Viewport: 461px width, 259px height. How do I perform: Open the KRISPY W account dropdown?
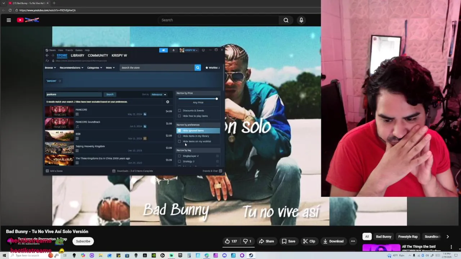(189, 50)
